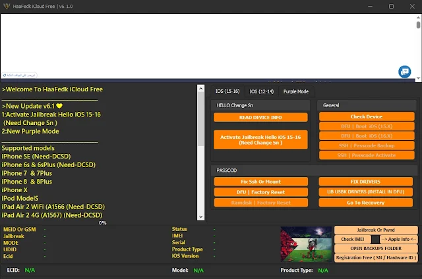Click the HaaFedk app logo in title bar
Viewport: 422px width, 279px height.
point(7,6)
